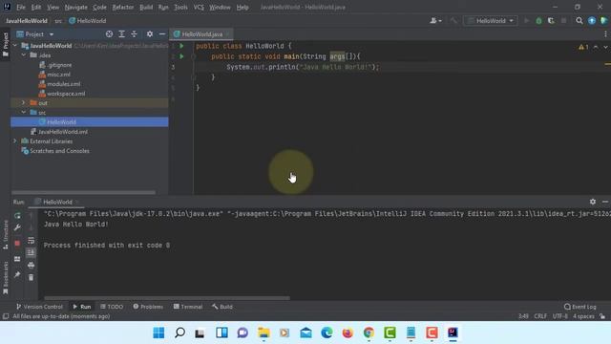Viewport: 611px width, 344px height.
Task: Click the Clear All trash icon in console
Action: pos(31,277)
